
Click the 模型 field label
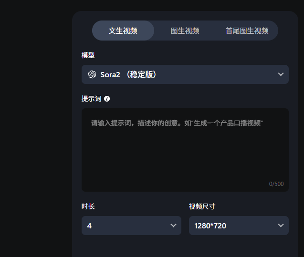(88, 55)
